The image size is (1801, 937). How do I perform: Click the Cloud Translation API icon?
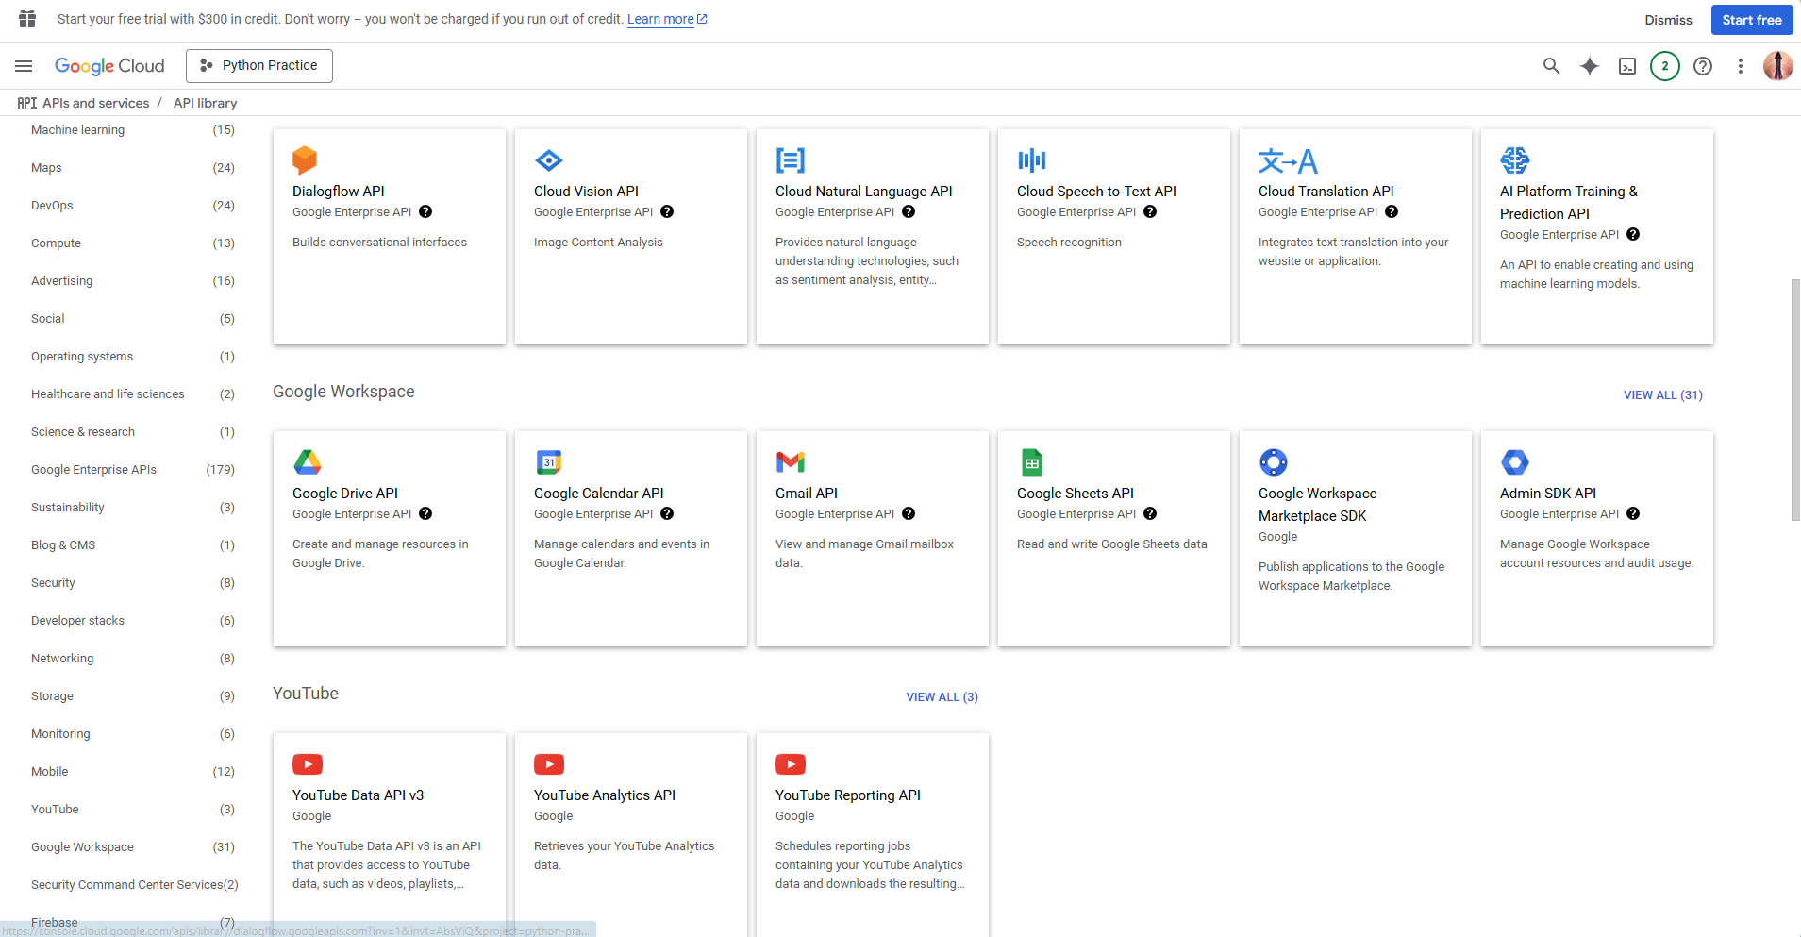[x=1288, y=161]
